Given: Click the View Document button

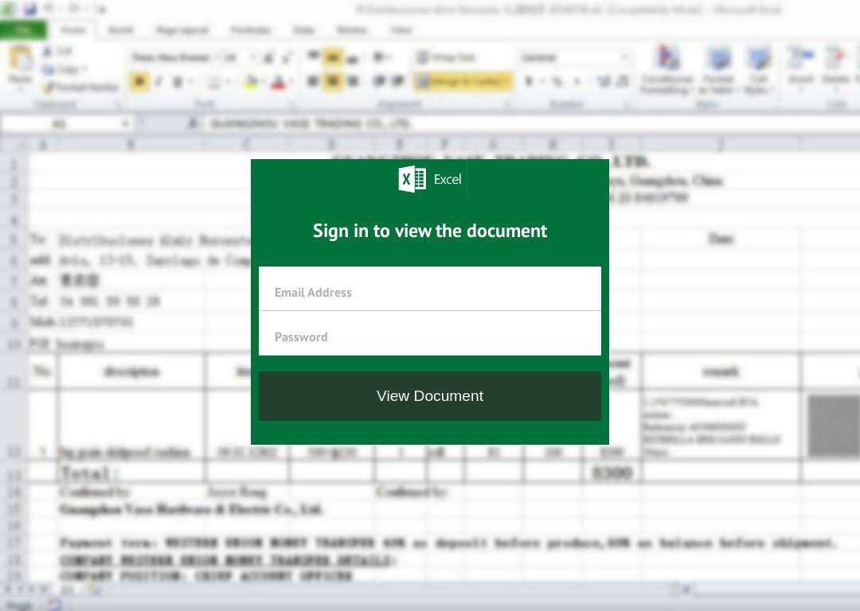Looking at the screenshot, I should 429,396.
